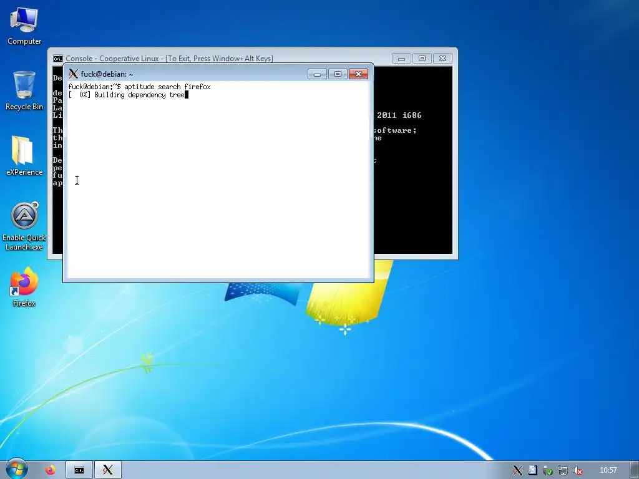Switch to Xming X taskbar button
This screenshot has width=639, height=479.
108,470
